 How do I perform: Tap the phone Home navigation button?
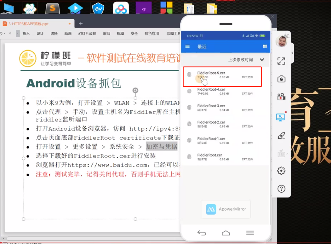coord(226,233)
